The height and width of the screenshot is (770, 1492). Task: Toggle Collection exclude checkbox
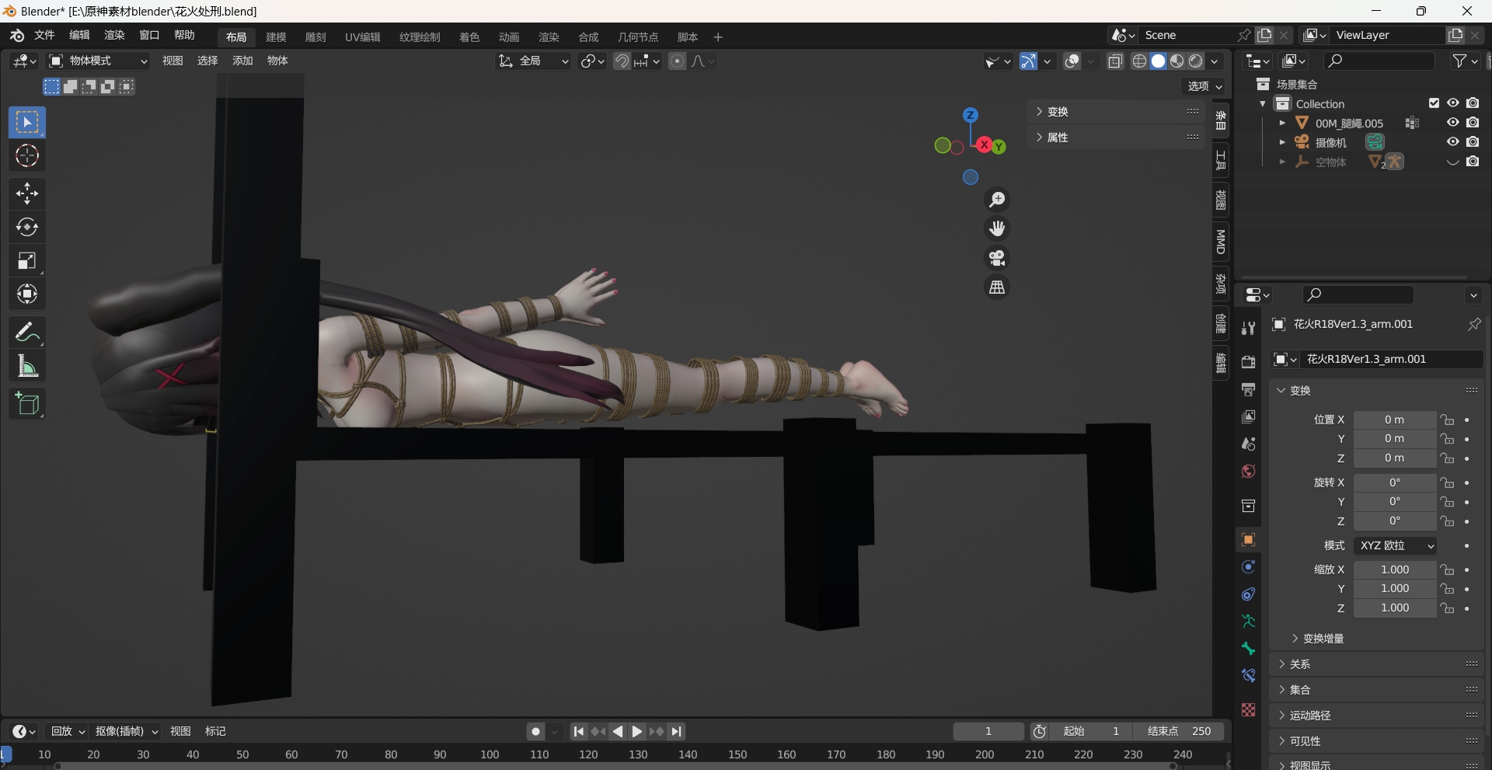point(1434,103)
